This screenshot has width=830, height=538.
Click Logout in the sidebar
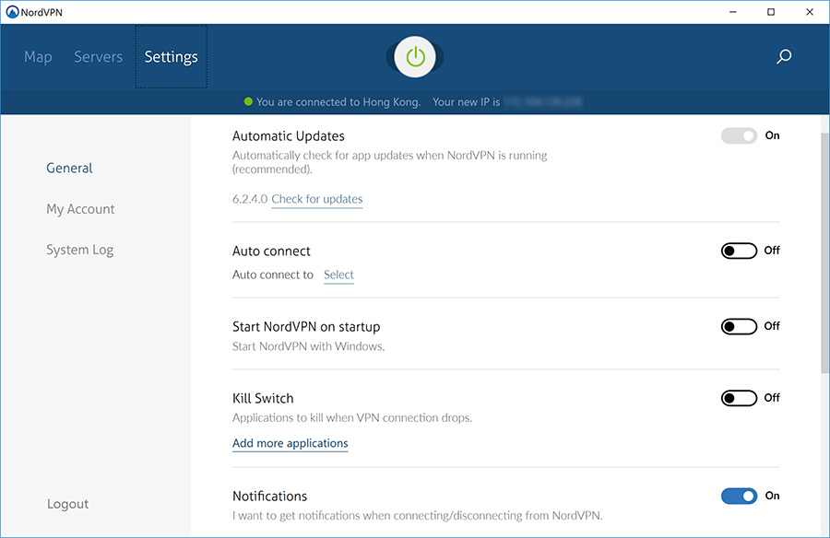[67, 504]
